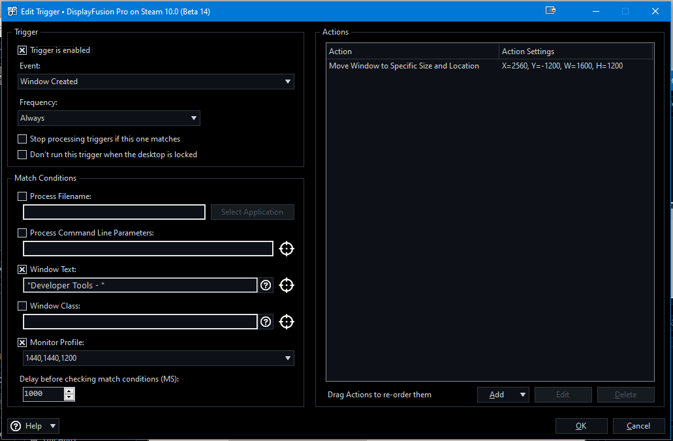Disable the 'Trigger is enabled' checkbox
This screenshot has height=441, width=673.
[x=22, y=50]
